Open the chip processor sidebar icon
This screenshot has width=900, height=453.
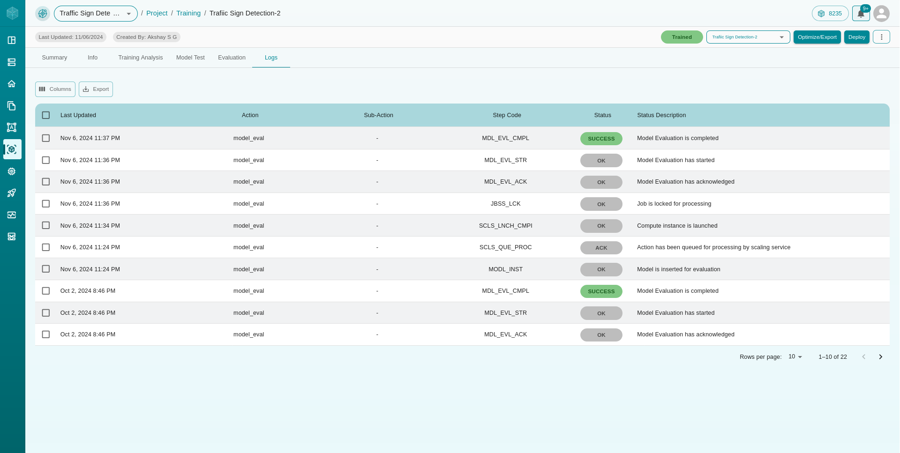(x=12, y=171)
